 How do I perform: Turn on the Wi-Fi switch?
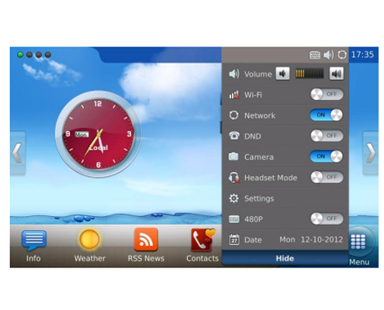pyautogui.click(x=327, y=95)
